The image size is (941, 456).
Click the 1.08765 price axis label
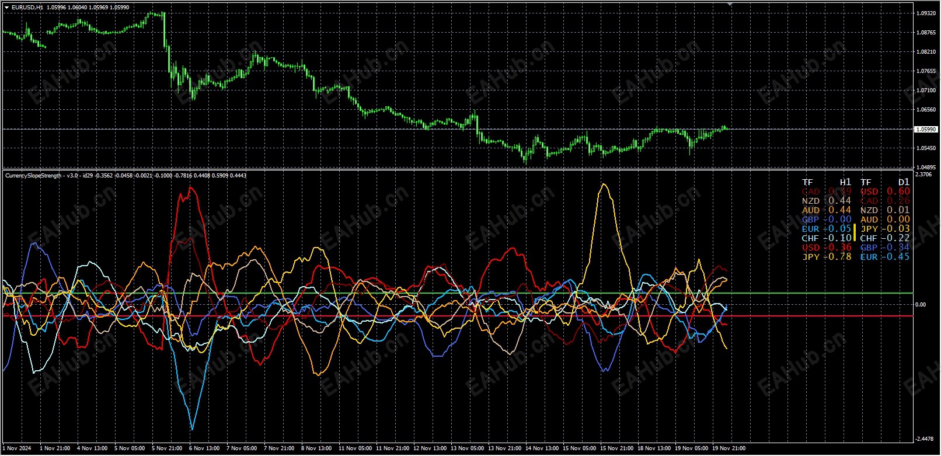pyautogui.click(x=926, y=33)
